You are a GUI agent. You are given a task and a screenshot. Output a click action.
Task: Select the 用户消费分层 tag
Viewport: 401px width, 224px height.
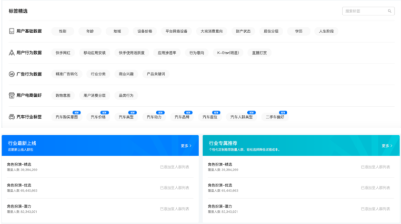click(x=95, y=95)
